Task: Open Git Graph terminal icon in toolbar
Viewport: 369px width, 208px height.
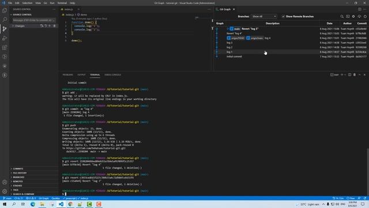Action: [x=348, y=17]
